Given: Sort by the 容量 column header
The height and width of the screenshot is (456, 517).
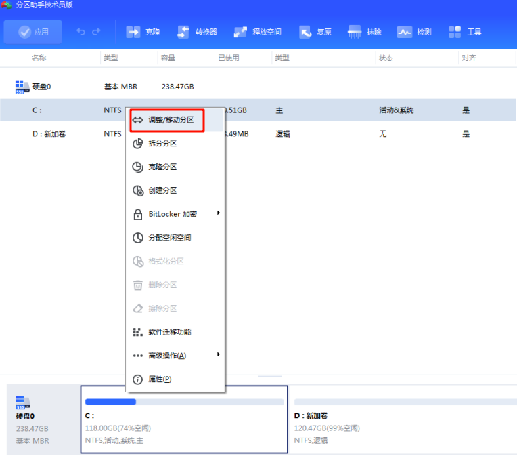Looking at the screenshot, I should click(x=168, y=58).
